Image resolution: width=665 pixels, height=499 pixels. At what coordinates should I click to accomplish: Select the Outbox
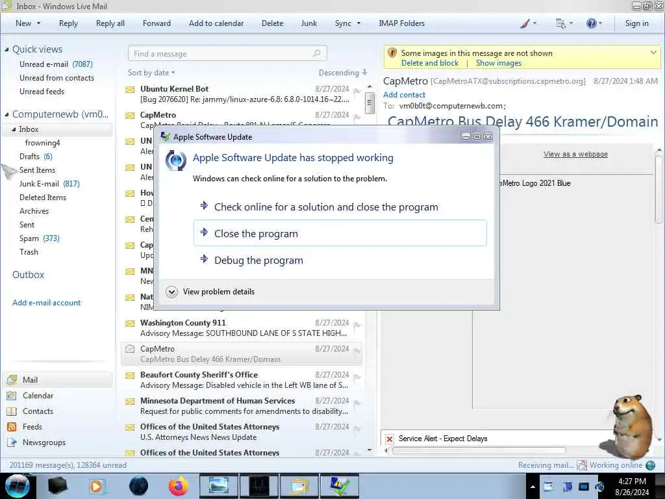click(28, 275)
